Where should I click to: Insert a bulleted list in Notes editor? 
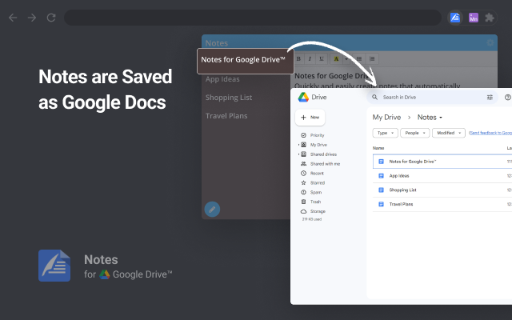click(359, 58)
